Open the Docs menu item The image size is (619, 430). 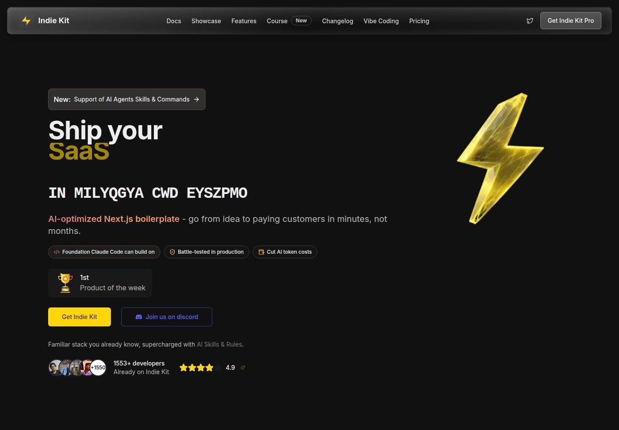[x=174, y=21]
